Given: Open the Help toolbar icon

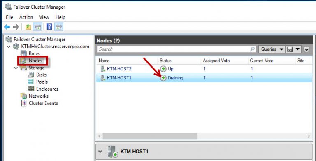Looking at the screenshot, I should coord(49,27).
